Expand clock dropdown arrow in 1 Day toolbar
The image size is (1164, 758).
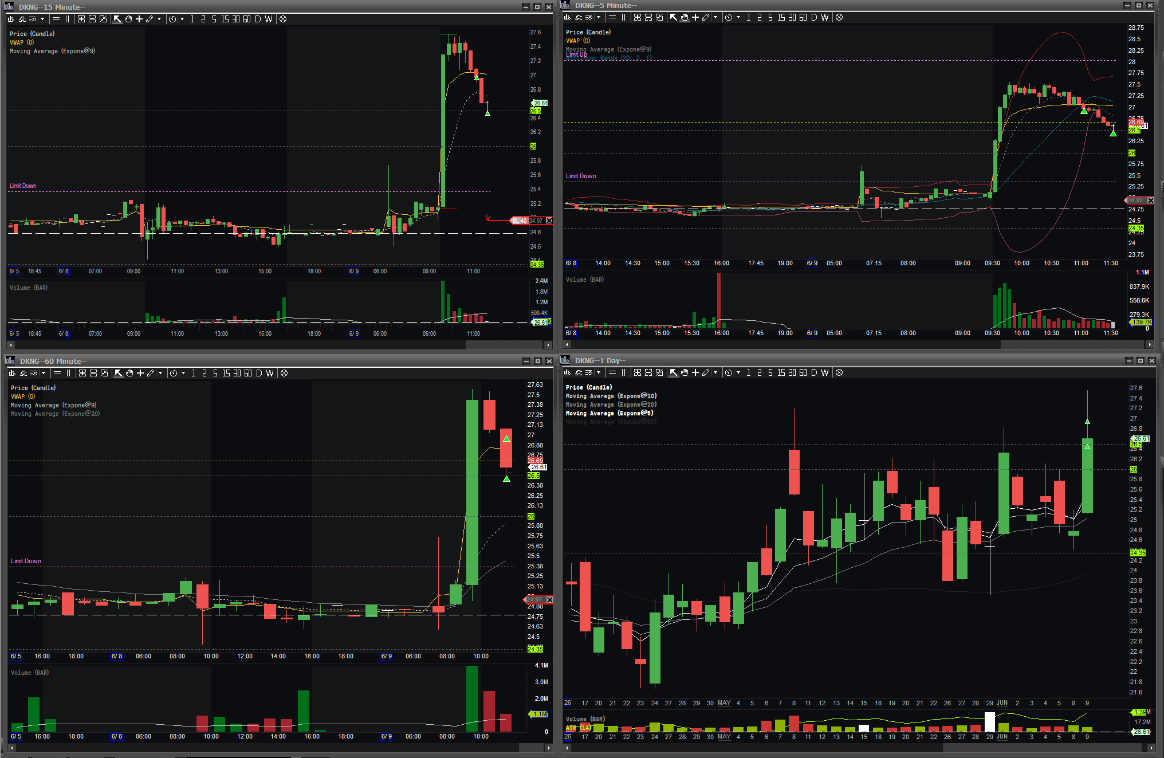[x=738, y=372]
